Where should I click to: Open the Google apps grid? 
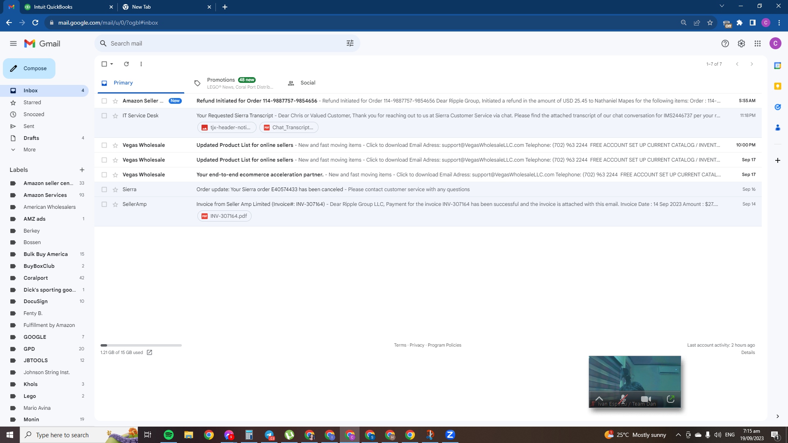(x=758, y=43)
